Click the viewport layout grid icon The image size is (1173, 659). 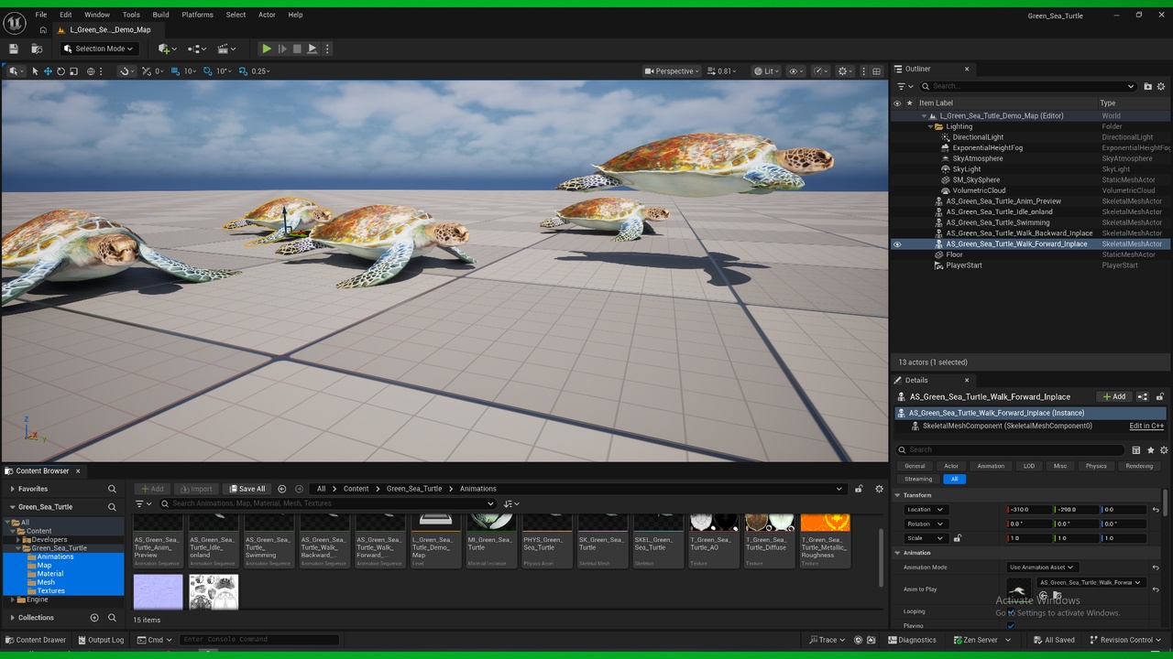pos(876,71)
